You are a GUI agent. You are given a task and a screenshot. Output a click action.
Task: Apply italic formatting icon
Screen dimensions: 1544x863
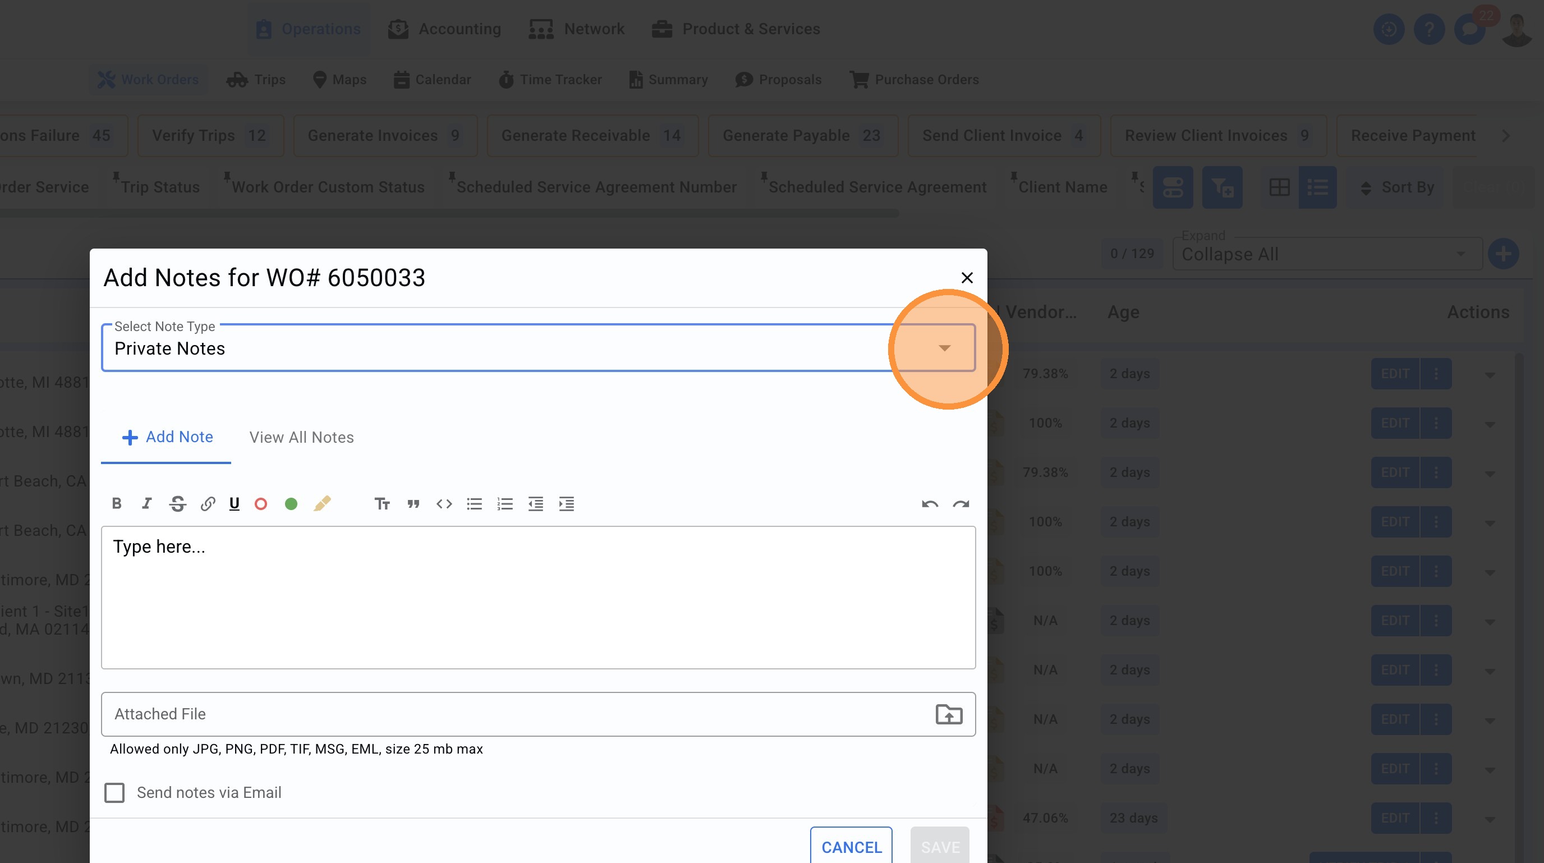pos(147,503)
